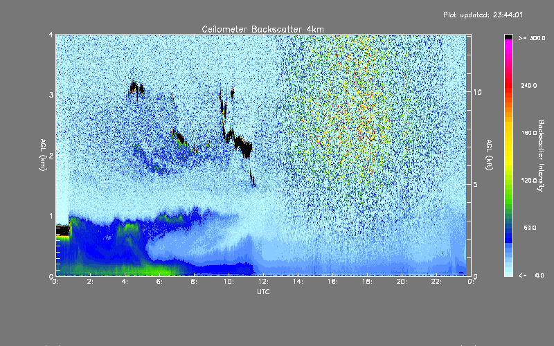Click the black cloud layer near 0.75 km at 0 UTC

(x=62, y=231)
